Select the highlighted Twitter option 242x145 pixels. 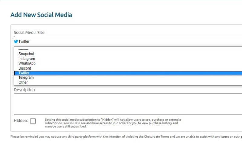click(x=128, y=73)
